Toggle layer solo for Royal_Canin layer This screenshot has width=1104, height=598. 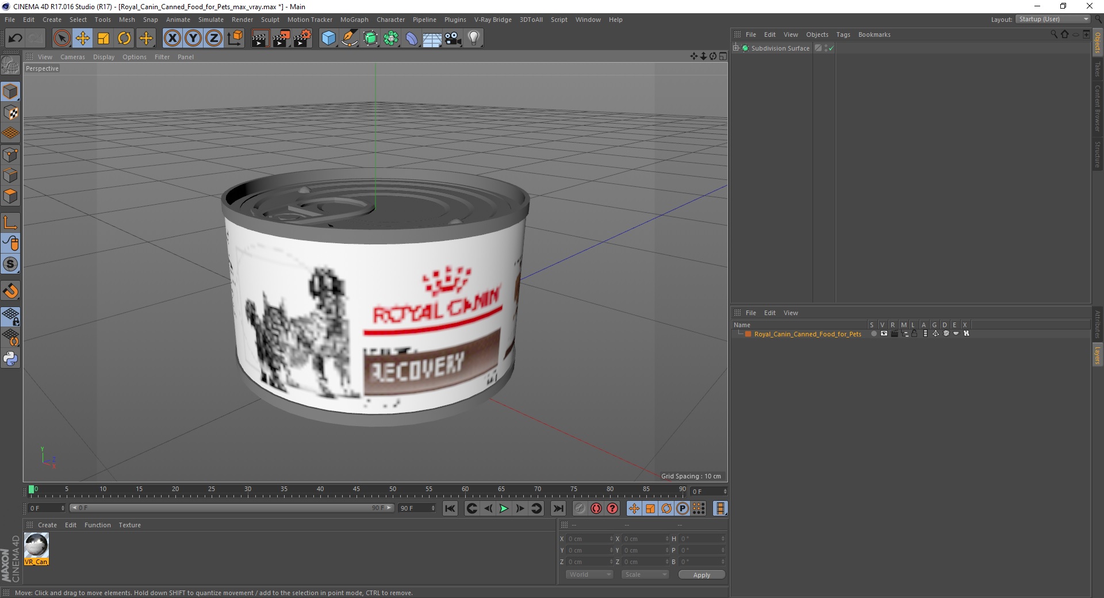873,333
